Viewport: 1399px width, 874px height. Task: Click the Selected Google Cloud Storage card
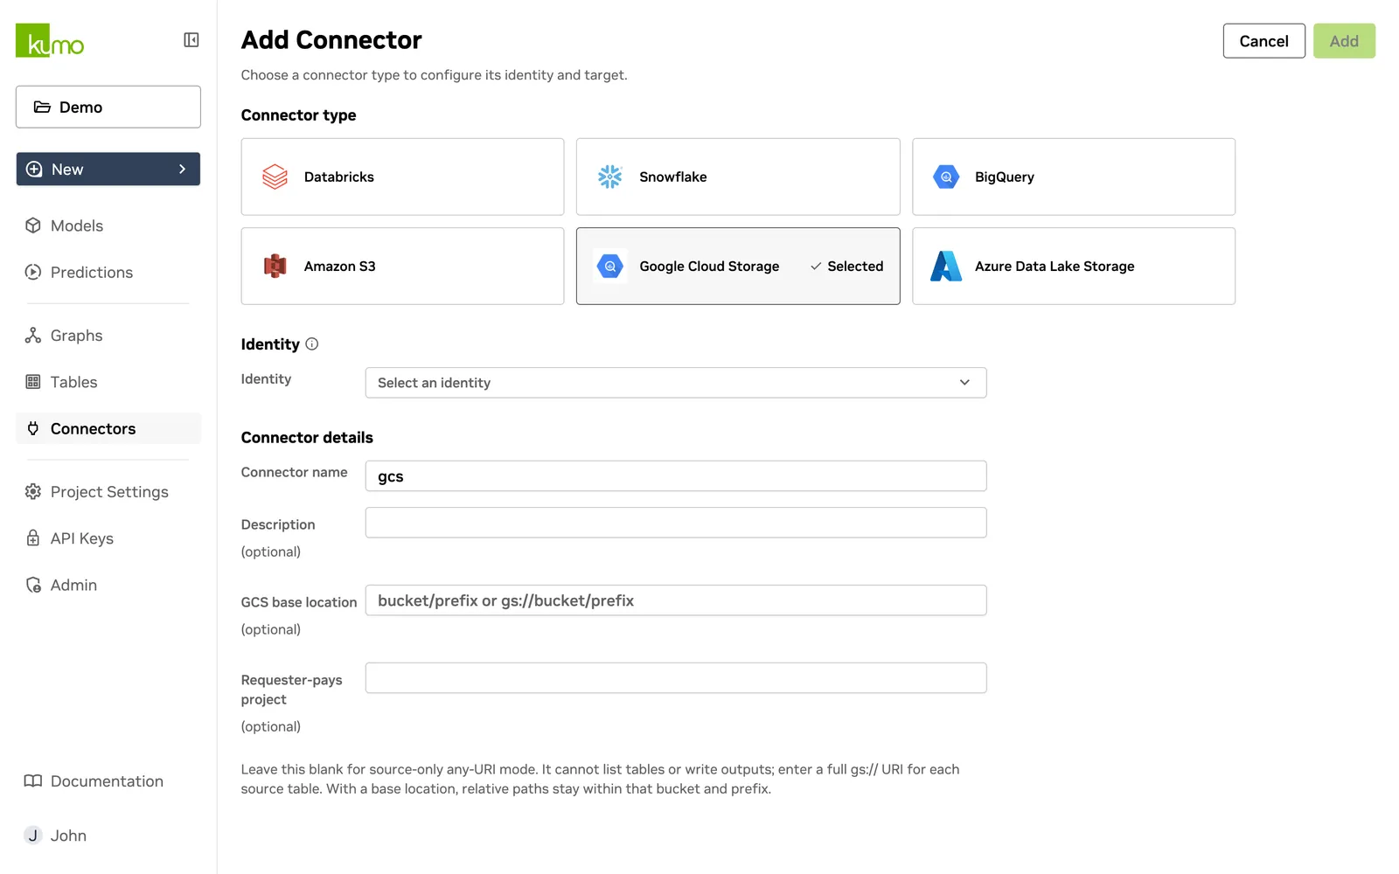(x=738, y=266)
